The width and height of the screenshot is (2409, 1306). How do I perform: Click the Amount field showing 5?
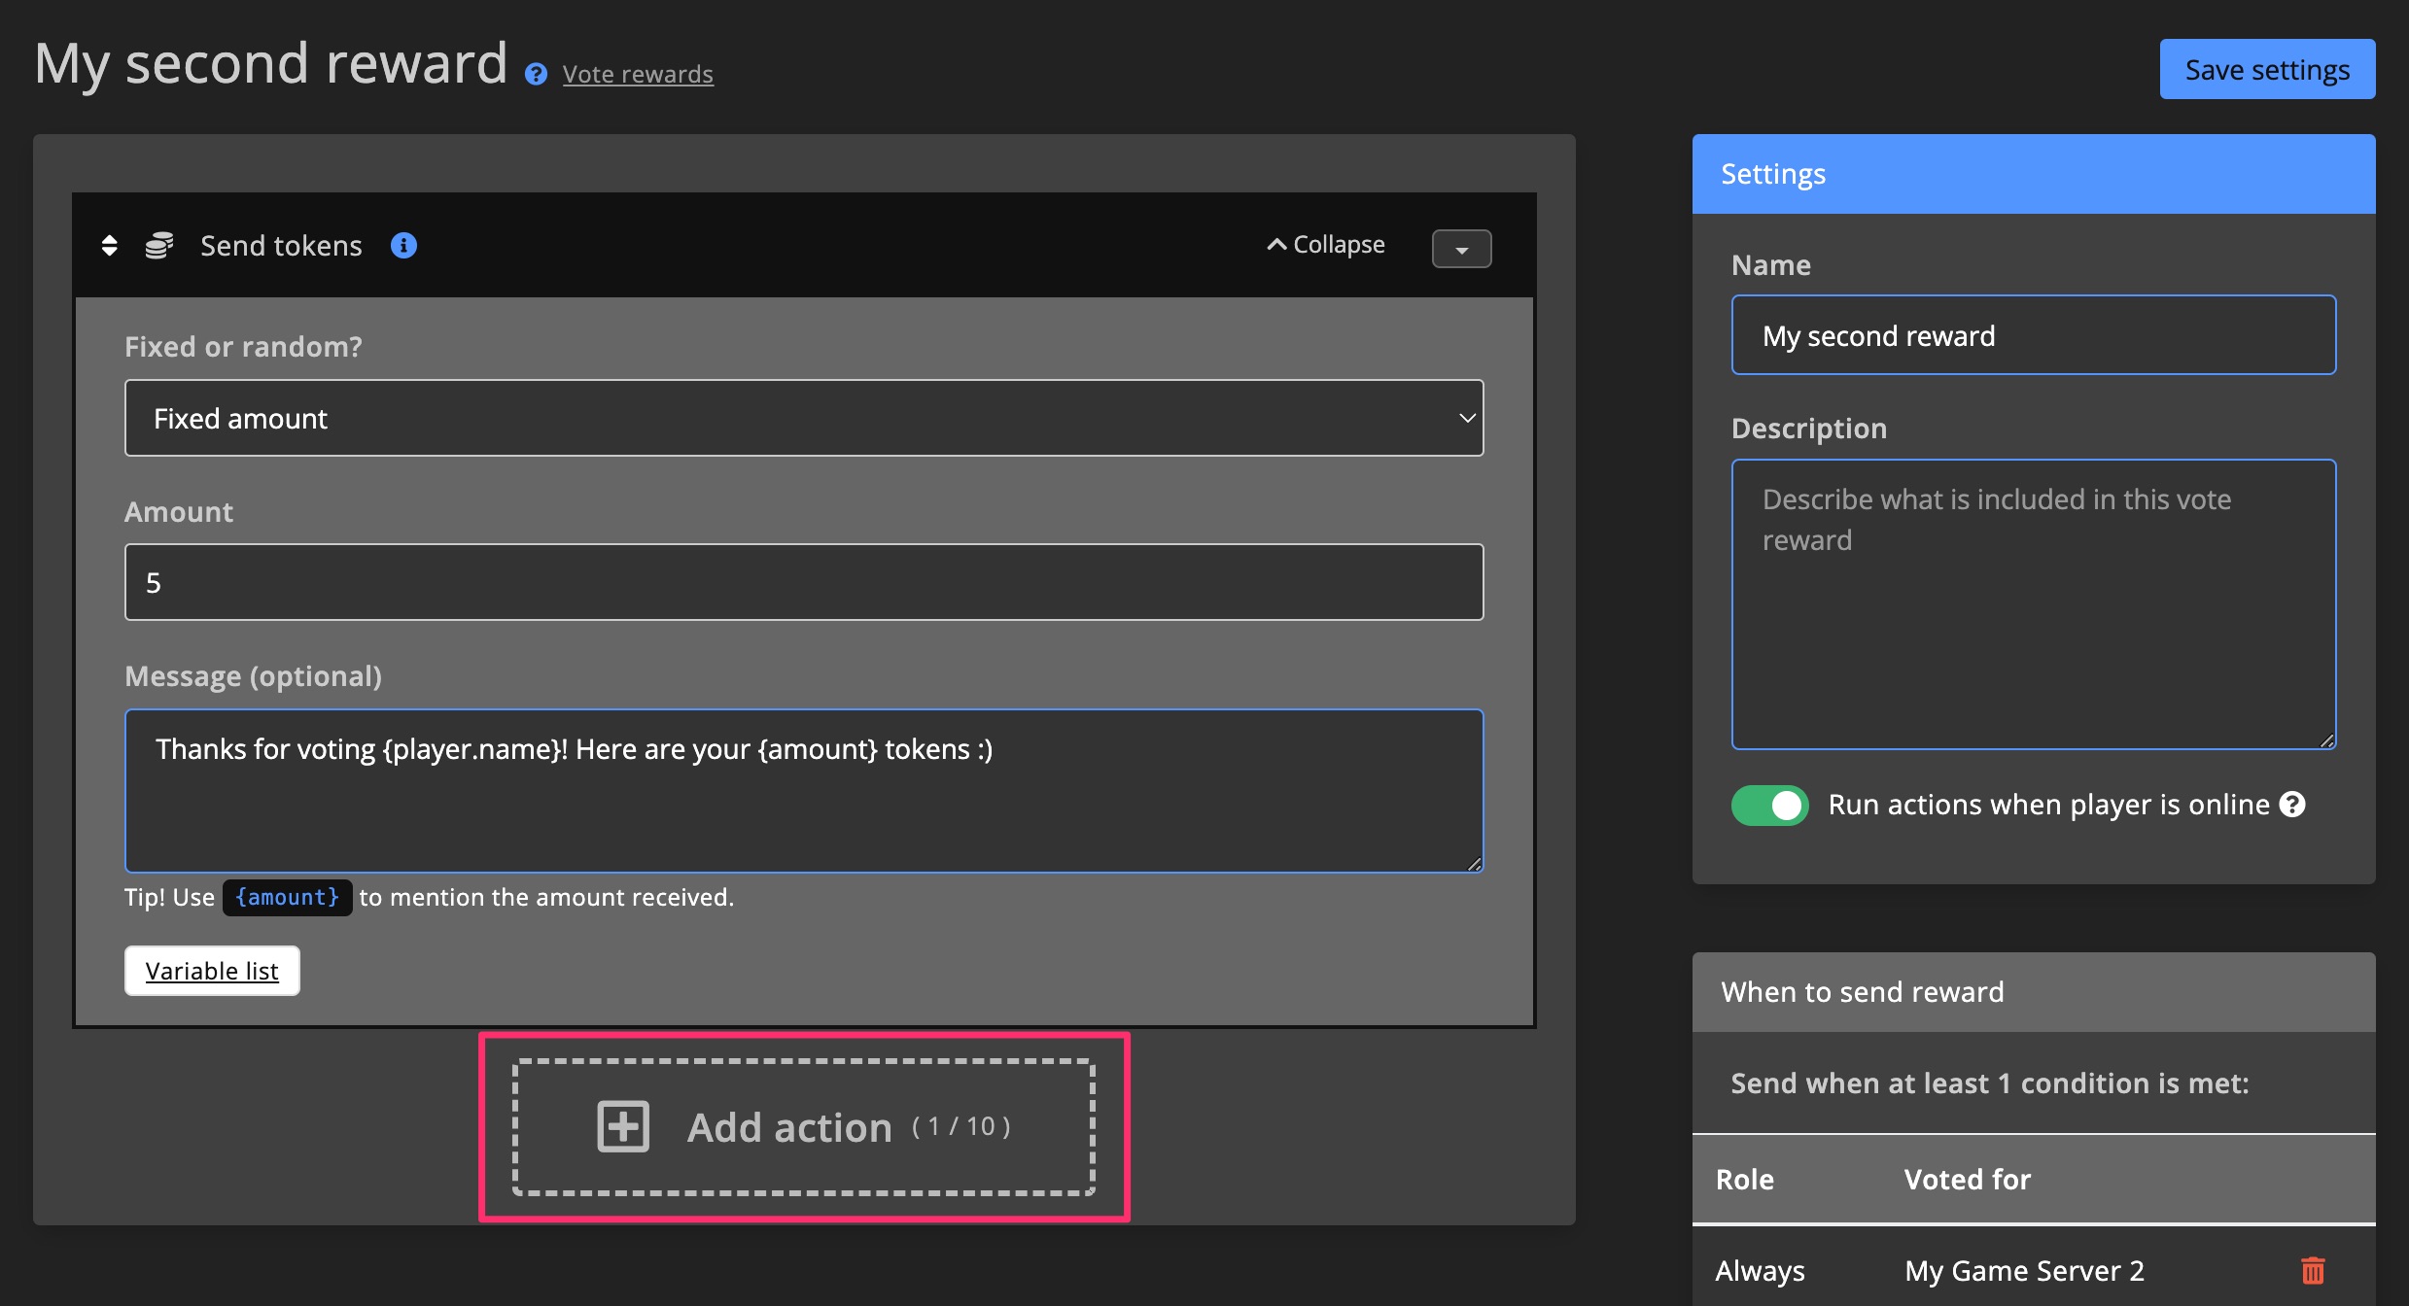(803, 581)
